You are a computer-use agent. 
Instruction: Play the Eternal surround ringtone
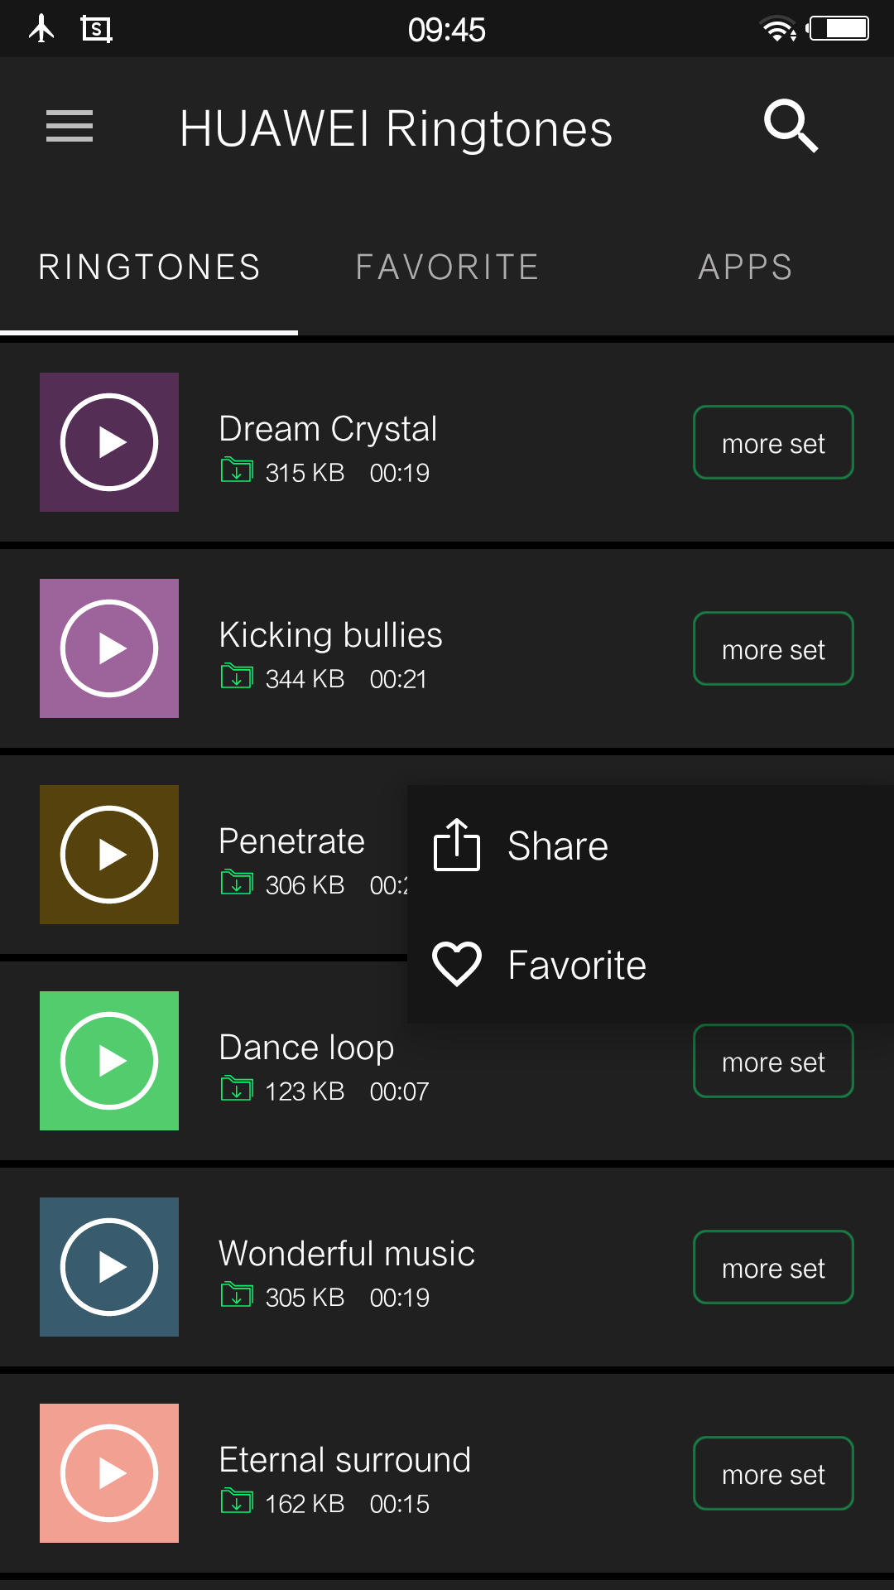(x=109, y=1473)
